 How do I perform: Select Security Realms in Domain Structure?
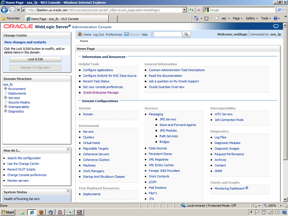tap(19, 102)
